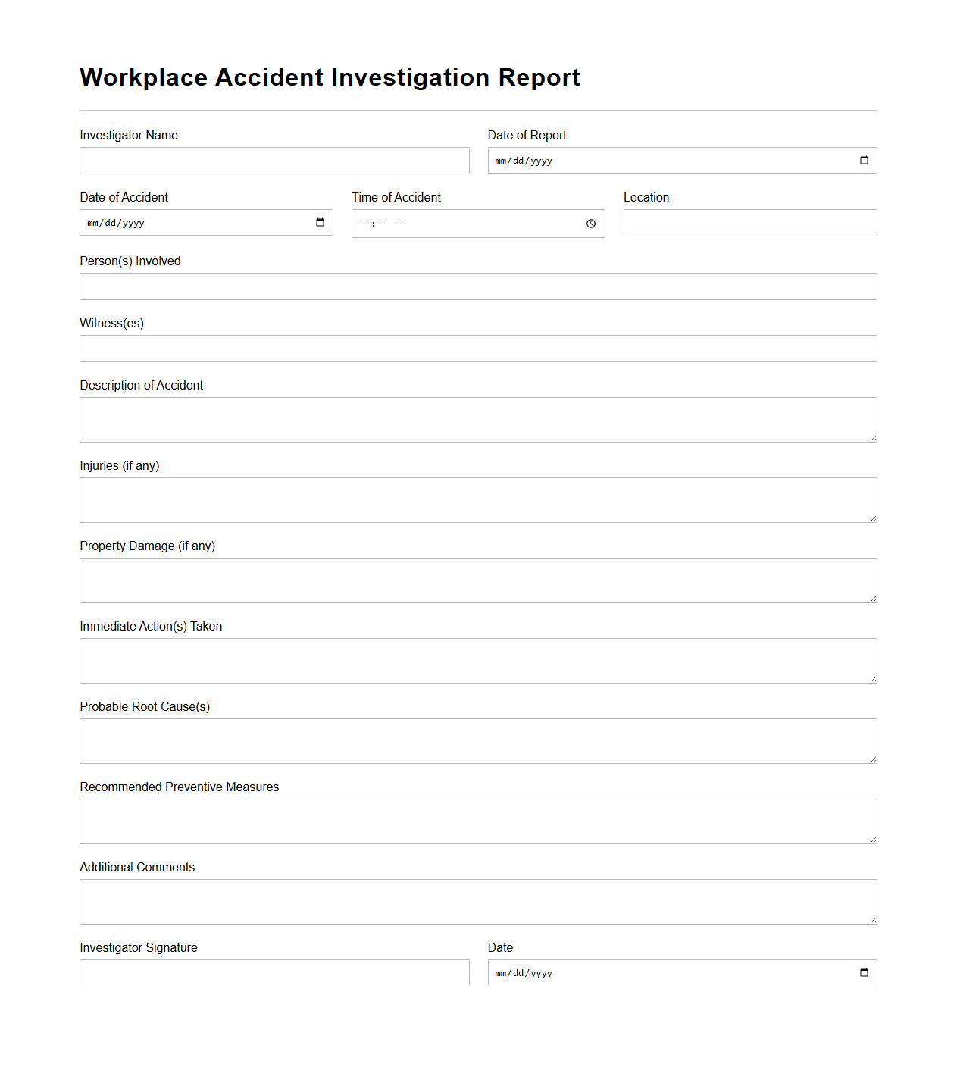Select the Property Damage text area
This screenshot has height=1067, width=957.
point(478,580)
